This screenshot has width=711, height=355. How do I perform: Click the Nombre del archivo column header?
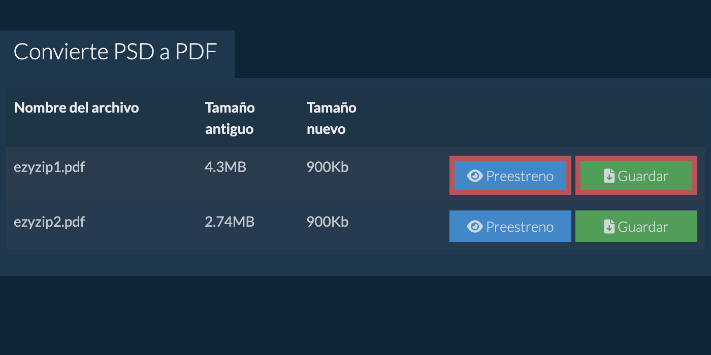(x=77, y=108)
